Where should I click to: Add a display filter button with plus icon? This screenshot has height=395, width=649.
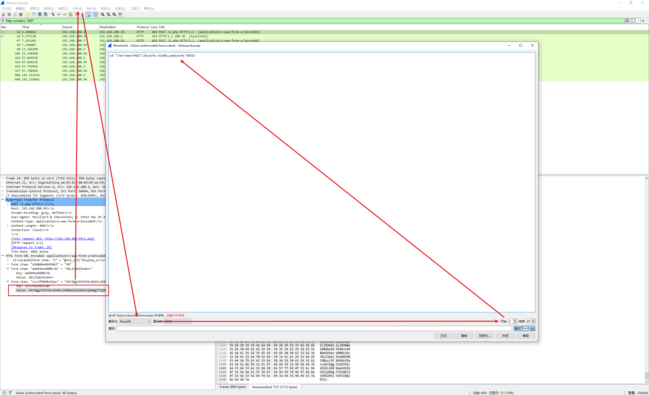click(643, 21)
